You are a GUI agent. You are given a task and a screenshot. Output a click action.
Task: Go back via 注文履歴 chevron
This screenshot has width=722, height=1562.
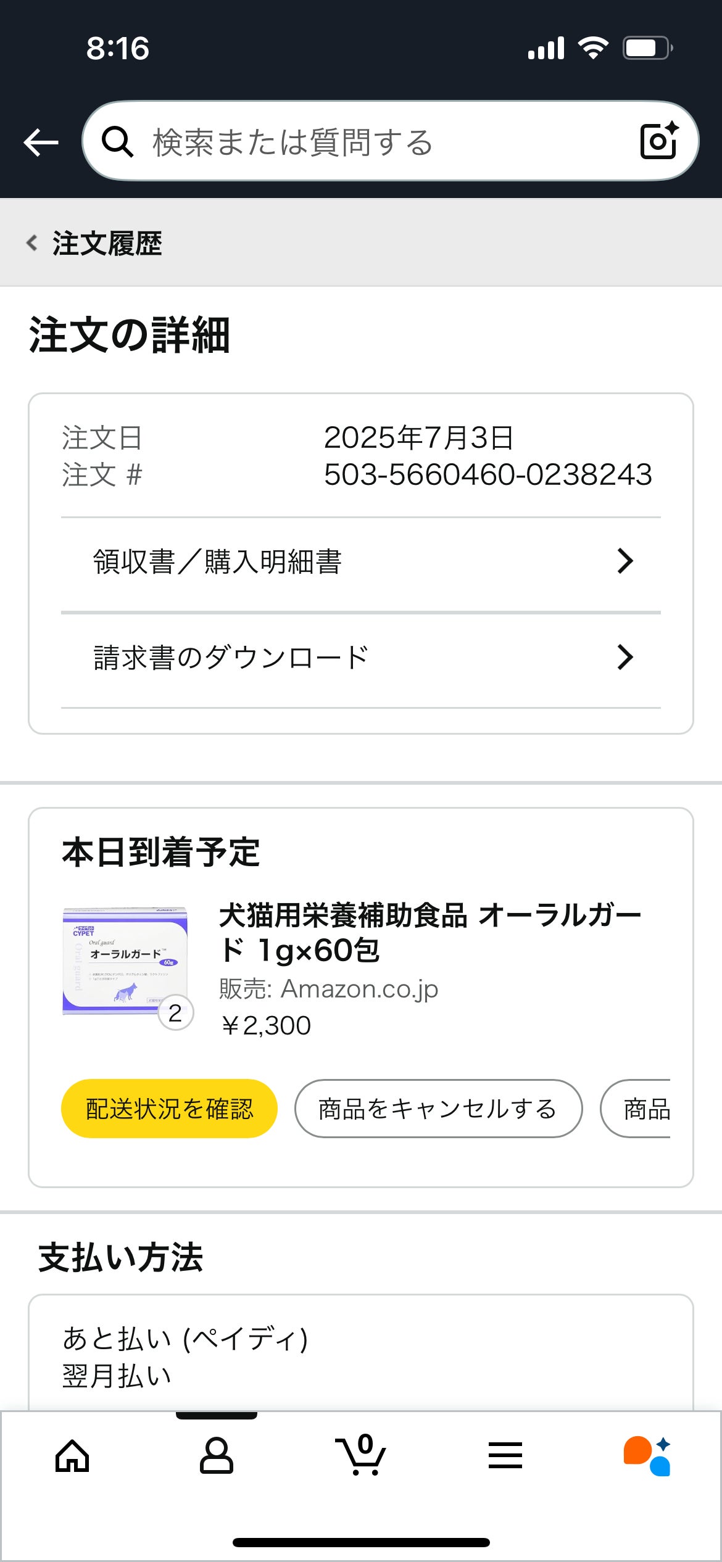pos(32,243)
